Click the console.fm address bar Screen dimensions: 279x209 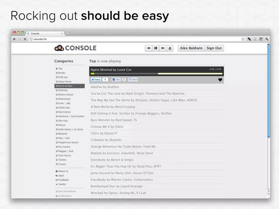point(137,39)
